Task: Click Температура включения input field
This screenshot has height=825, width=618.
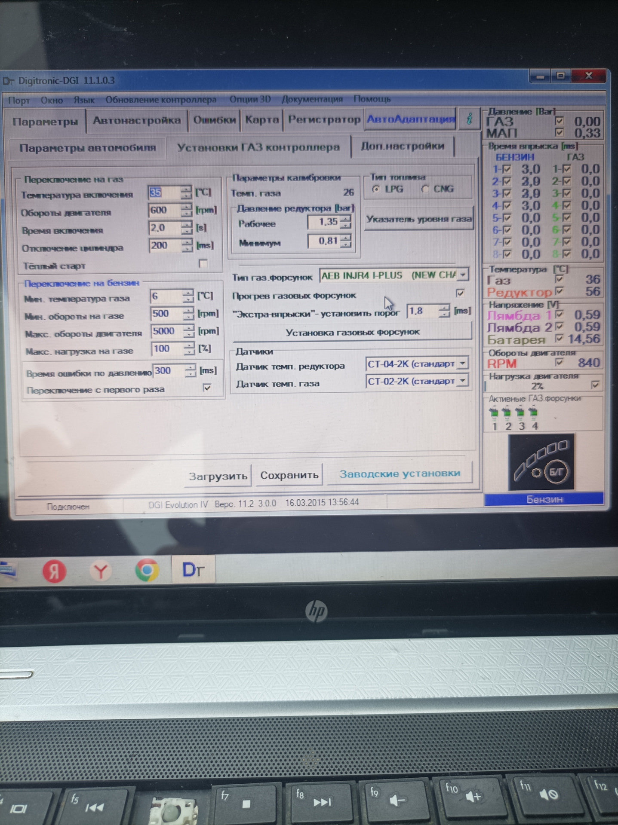Action: 165,192
